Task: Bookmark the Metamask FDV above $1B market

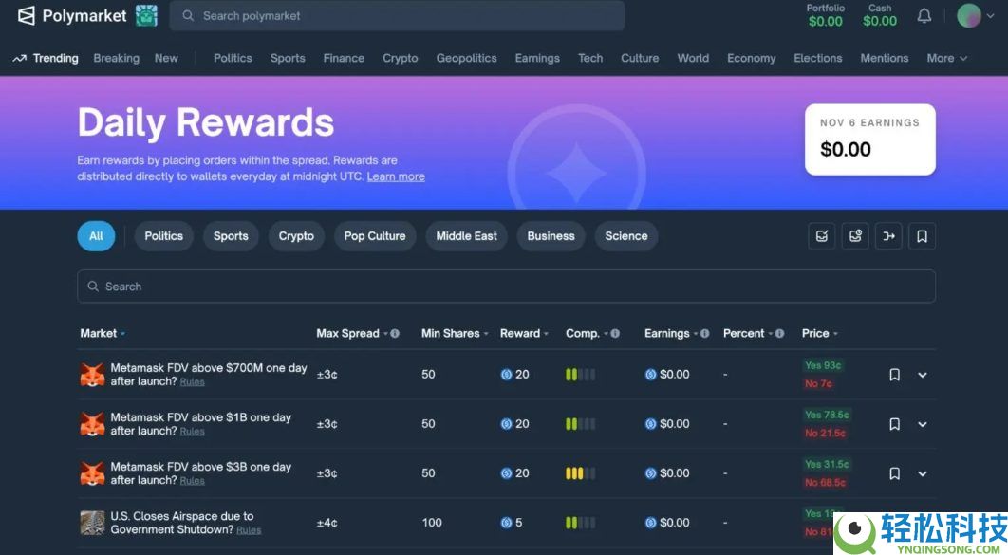Action: 894,424
